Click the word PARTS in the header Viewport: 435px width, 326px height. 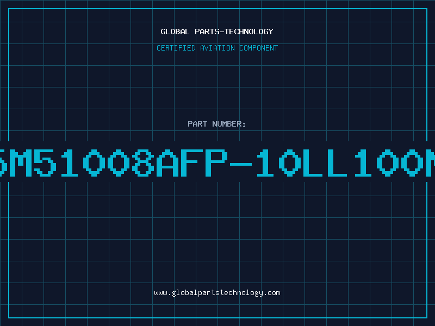point(207,32)
